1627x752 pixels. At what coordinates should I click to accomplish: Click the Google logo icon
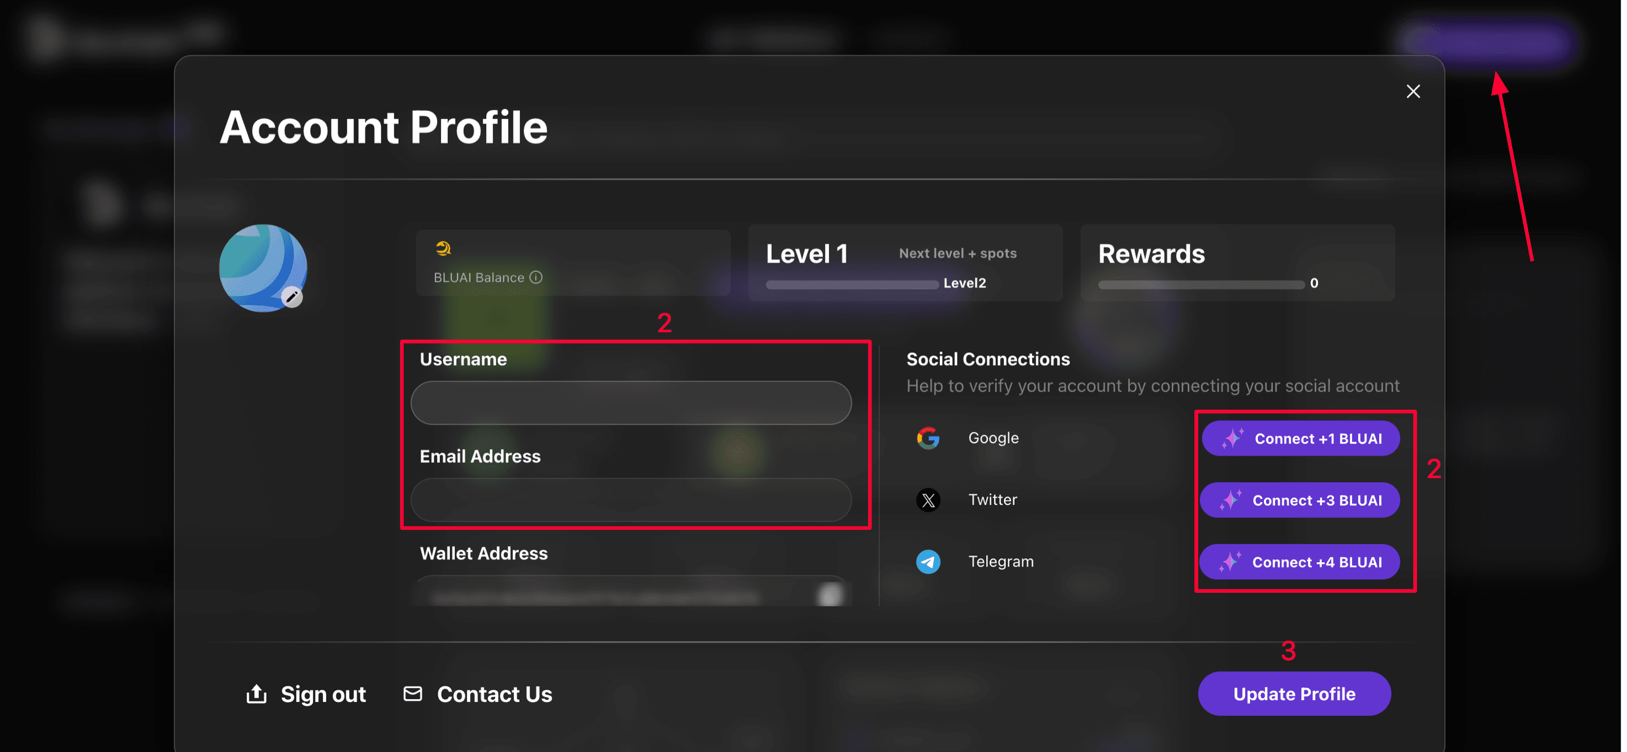click(x=928, y=438)
